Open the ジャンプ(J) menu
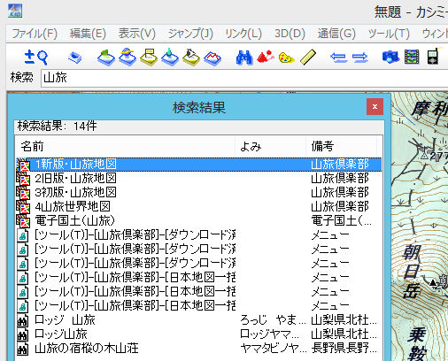 pyautogui.click(x=190, y=34)
